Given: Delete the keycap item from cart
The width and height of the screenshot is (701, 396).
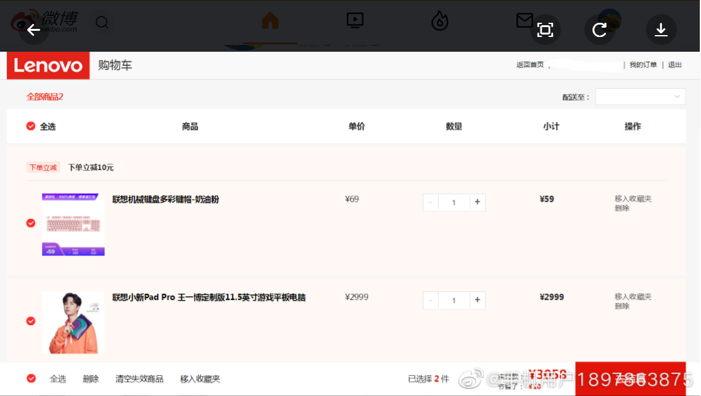Looking at the screenshot, I should tap(622, 208).
